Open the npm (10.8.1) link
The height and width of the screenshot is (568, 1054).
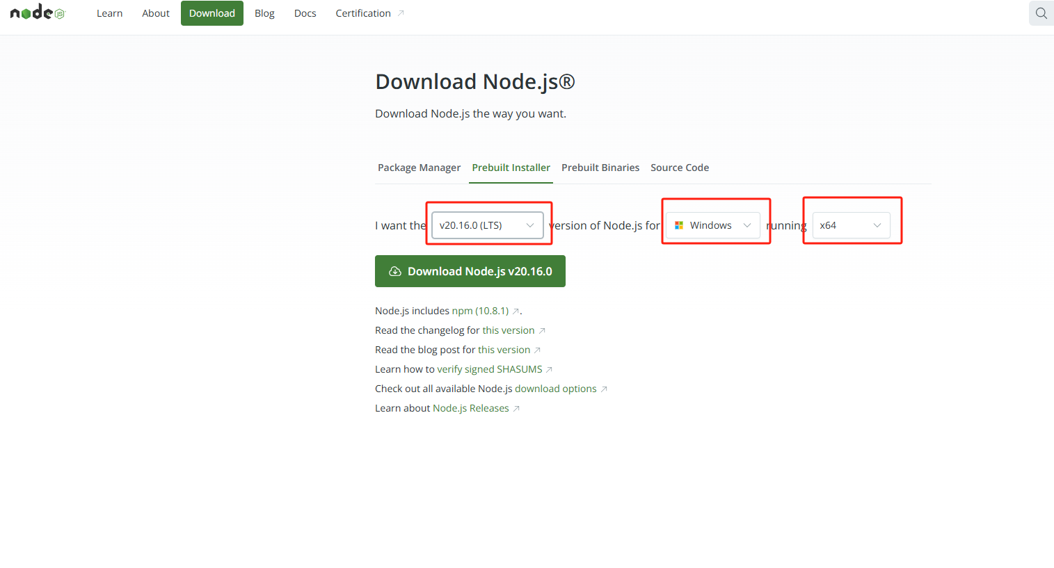[x=480, y=311]
